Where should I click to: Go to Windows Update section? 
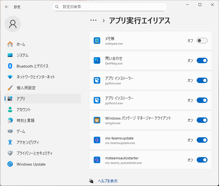click(x=31, y=164)
